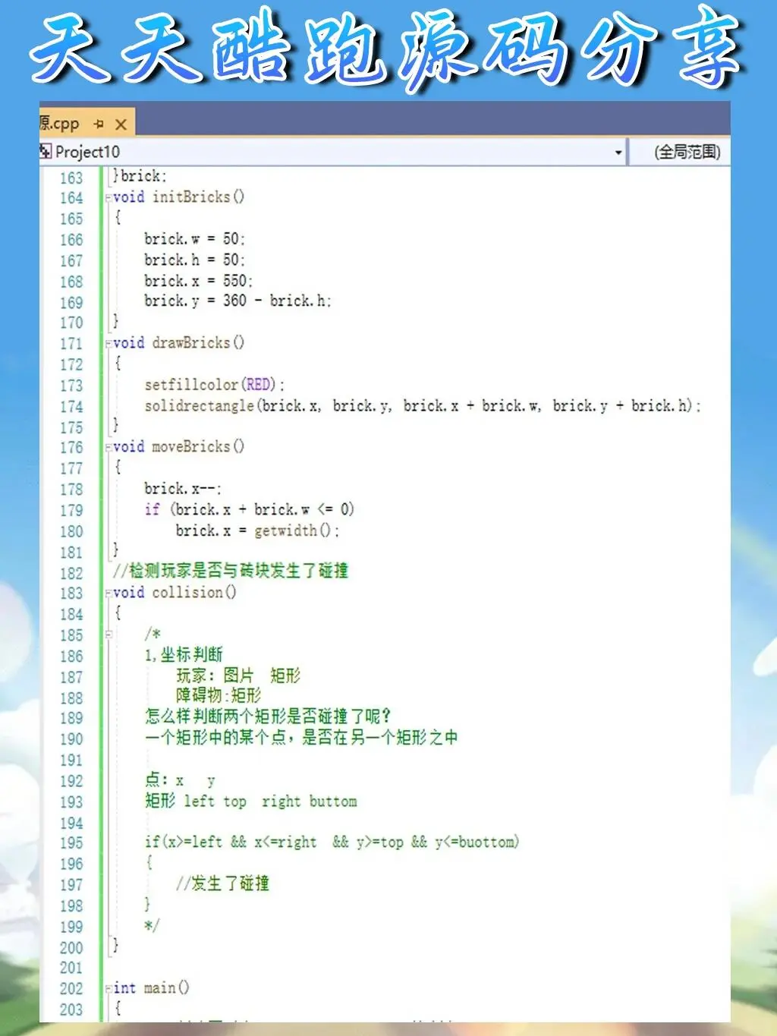Click the 'if(x>=left && x<=right' comment line
The height and width of the screenshot is (1036, 777).
pos(332,842)
